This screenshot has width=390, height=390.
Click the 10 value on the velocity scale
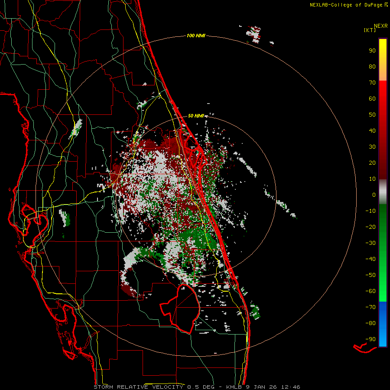[372, 179]
